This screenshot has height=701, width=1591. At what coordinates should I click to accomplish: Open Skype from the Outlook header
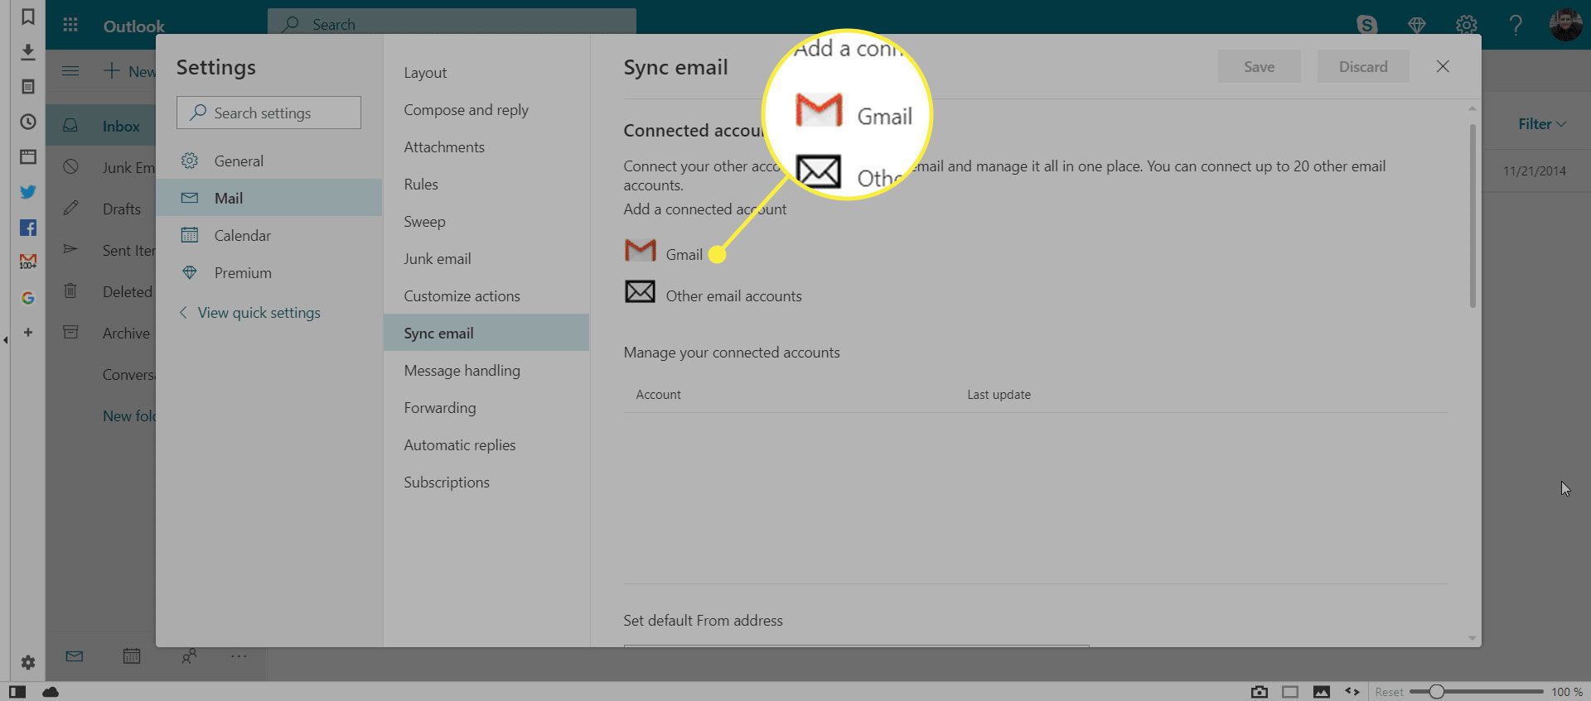point(1366,25)
